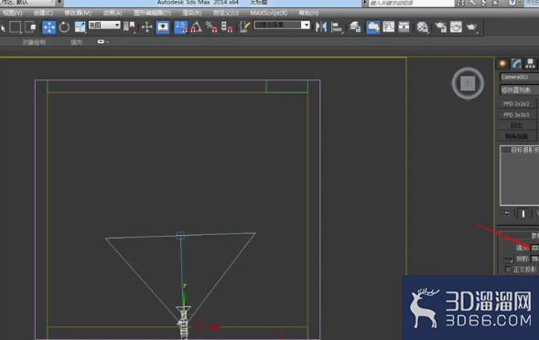Select the rectangular selection region tool
The width and height of the screenshot is (539, 340).
[15, 27]
